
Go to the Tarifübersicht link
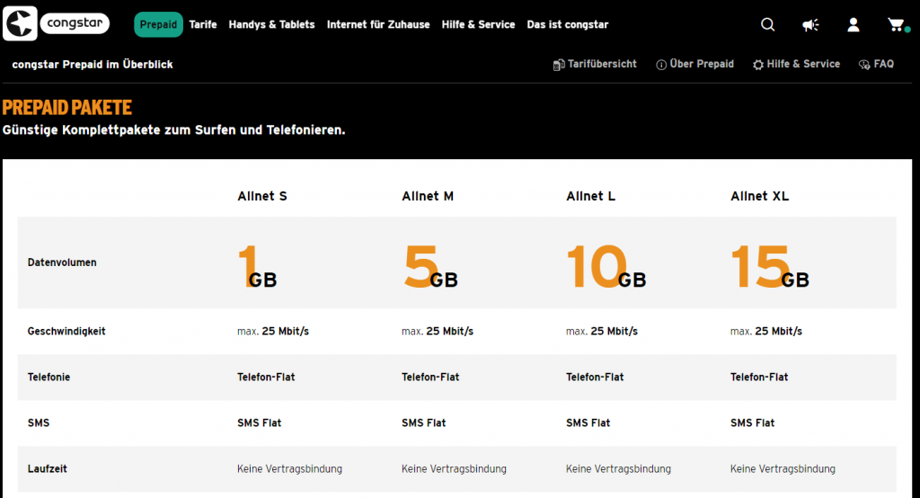click(602, 64)
